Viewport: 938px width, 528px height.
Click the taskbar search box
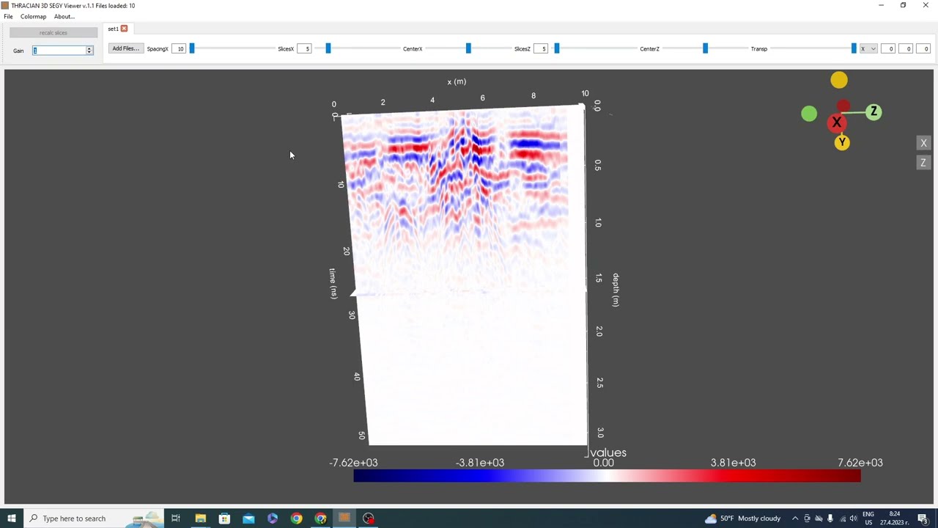click(x=92, y=518)
